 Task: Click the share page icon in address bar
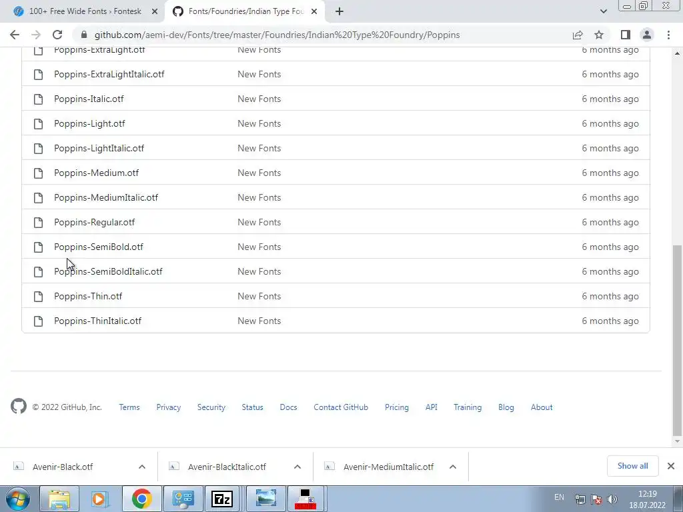click(578, 35)
